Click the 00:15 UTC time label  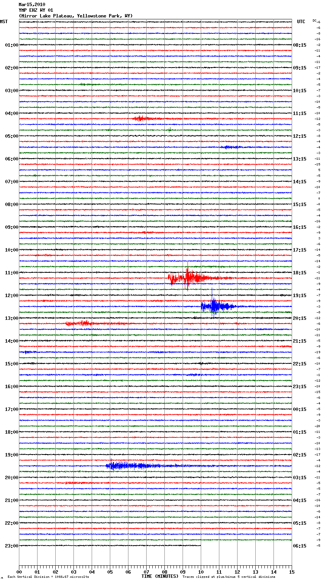300,409
